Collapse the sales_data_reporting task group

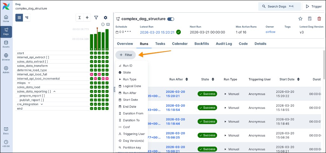click(54, 91)
